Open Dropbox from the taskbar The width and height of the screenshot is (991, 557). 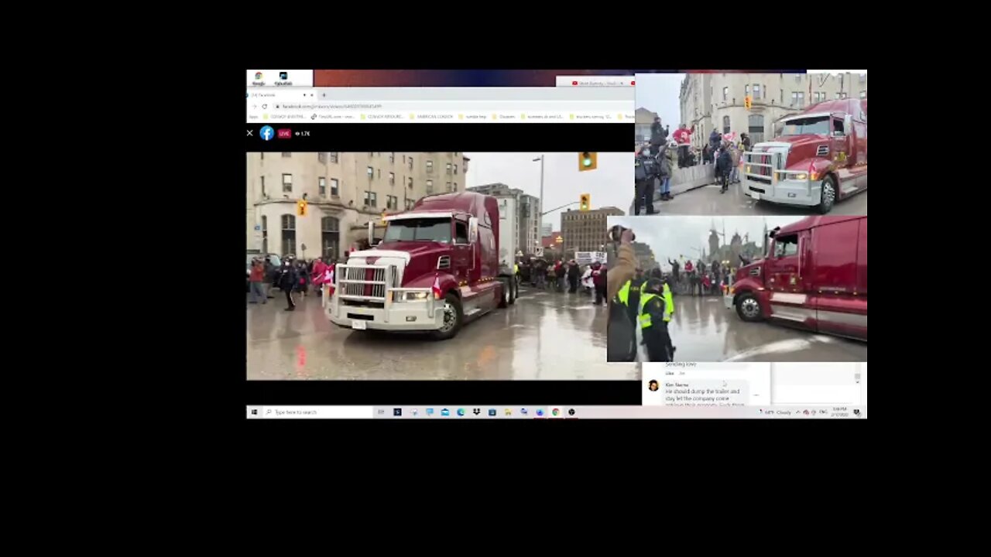[x=476, y=412]
